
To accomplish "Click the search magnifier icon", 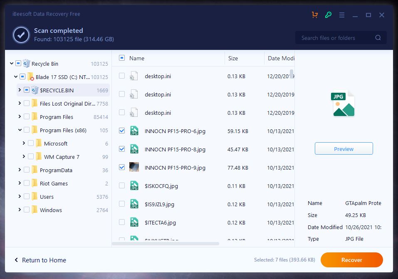I will tap(378, 38).
